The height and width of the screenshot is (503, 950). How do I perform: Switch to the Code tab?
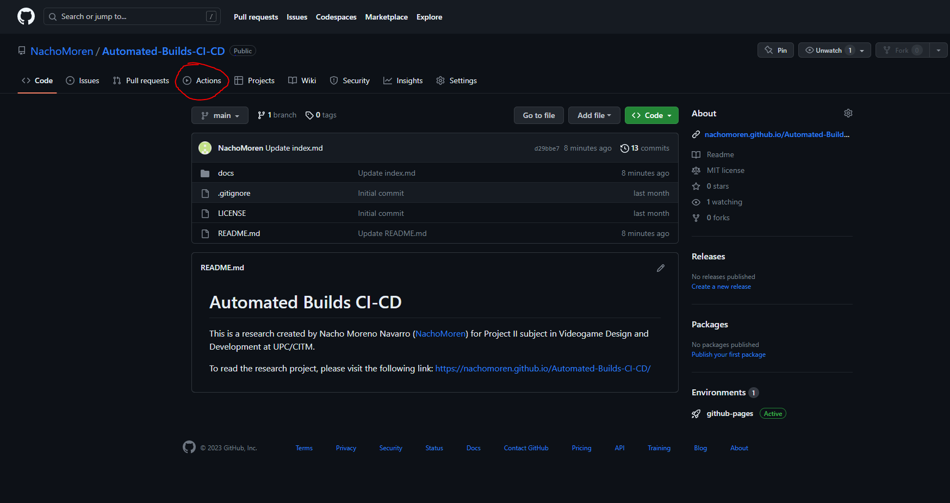click(37, 80)
